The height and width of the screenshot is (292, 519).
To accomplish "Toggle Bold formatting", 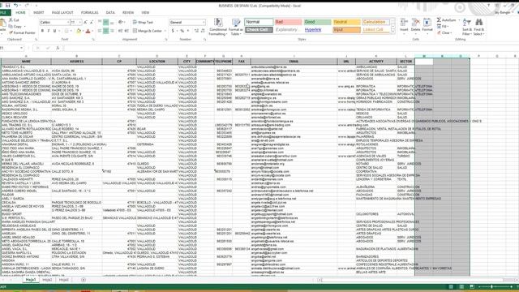I will coord(42,31).
